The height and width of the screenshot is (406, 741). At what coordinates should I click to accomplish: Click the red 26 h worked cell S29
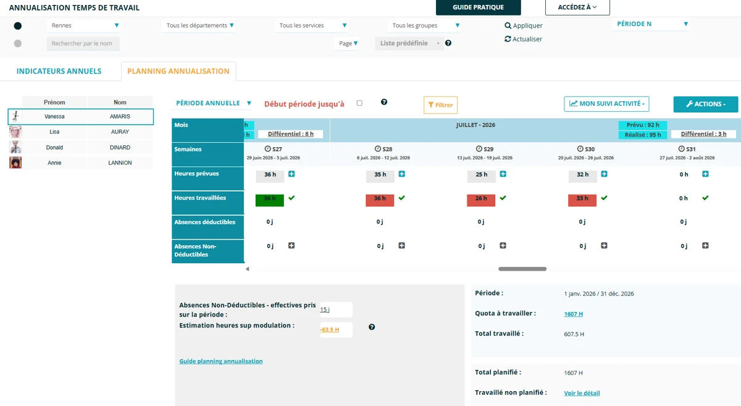481,200
